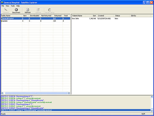Click the Total column header
The width and height of the screenshot is (154, 116).
[66, 16]
